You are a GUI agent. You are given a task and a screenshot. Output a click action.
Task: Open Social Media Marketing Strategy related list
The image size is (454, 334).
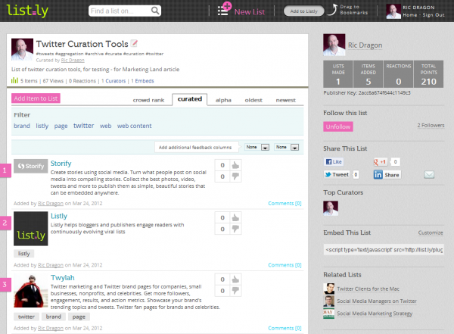(375, 314)
